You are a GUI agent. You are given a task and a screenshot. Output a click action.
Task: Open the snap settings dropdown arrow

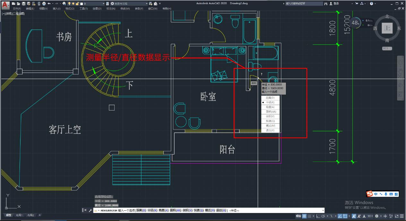coord(313,216)
